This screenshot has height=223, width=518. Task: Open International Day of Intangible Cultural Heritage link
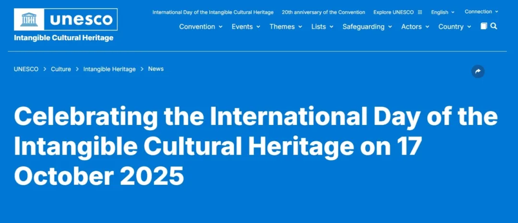point(213,12)
